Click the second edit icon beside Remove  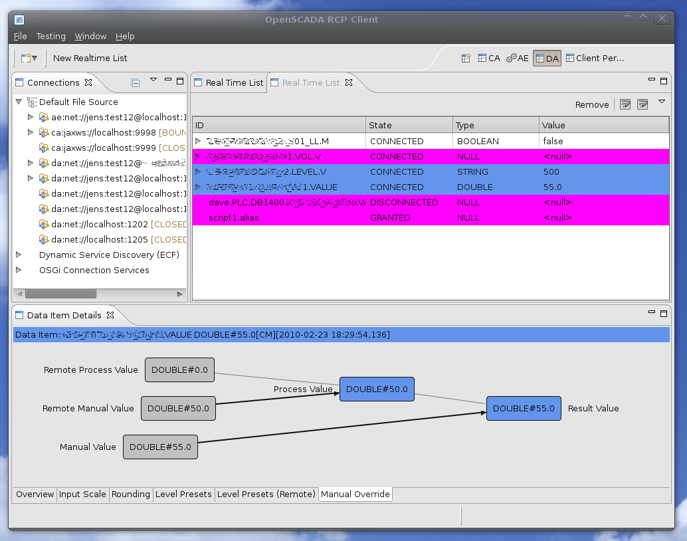(x=642, y=104)
